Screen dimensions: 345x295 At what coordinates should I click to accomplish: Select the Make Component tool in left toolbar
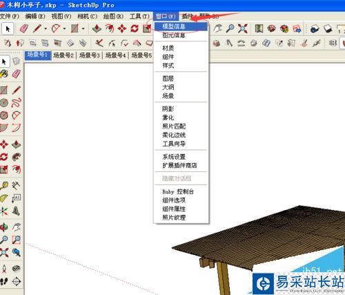point(17,61)
